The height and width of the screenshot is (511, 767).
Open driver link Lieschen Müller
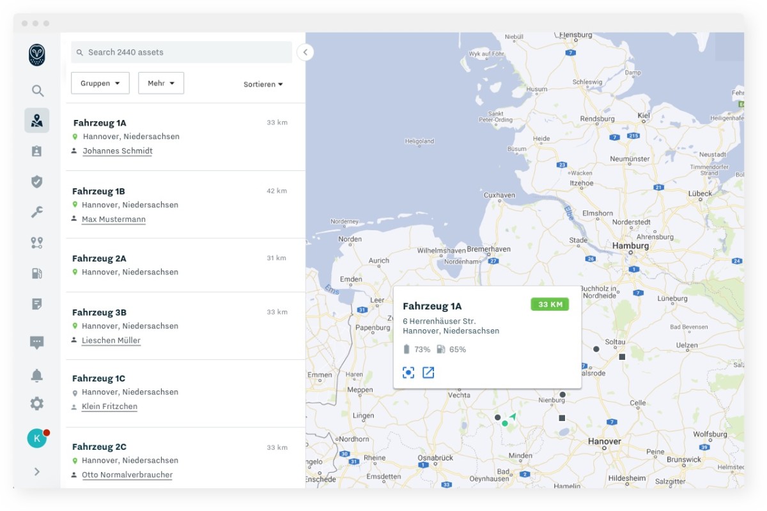111,341
